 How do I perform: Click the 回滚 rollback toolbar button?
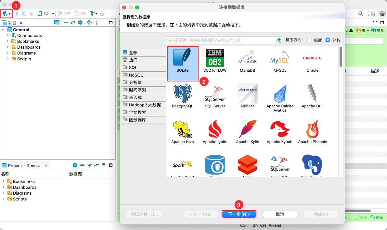(80, 14)
